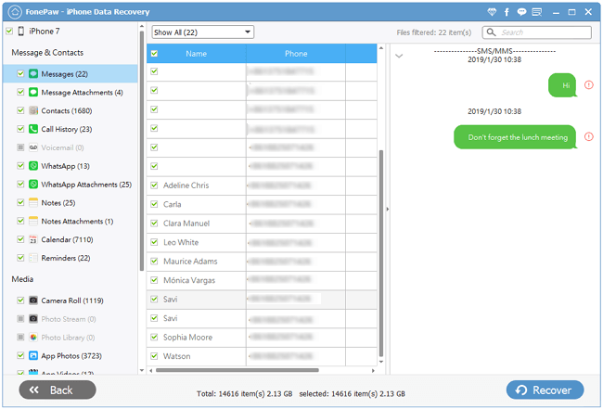
Task: Click the Calendar icon in sidebar
Action: tap(33, 239)
